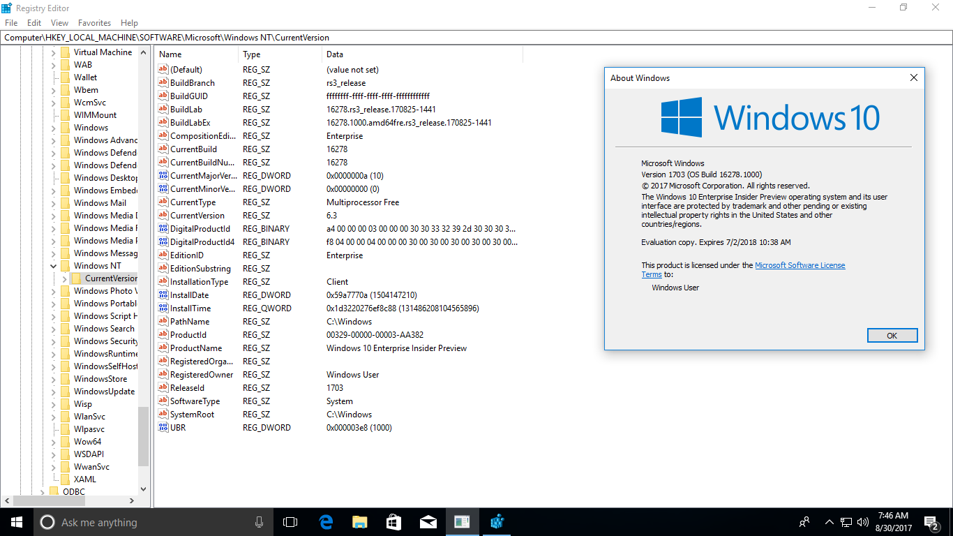Viewport: 953px width, 536px height.
Task: Launch Microsoft Edge from the taskbar
Action: pos(326,522)
